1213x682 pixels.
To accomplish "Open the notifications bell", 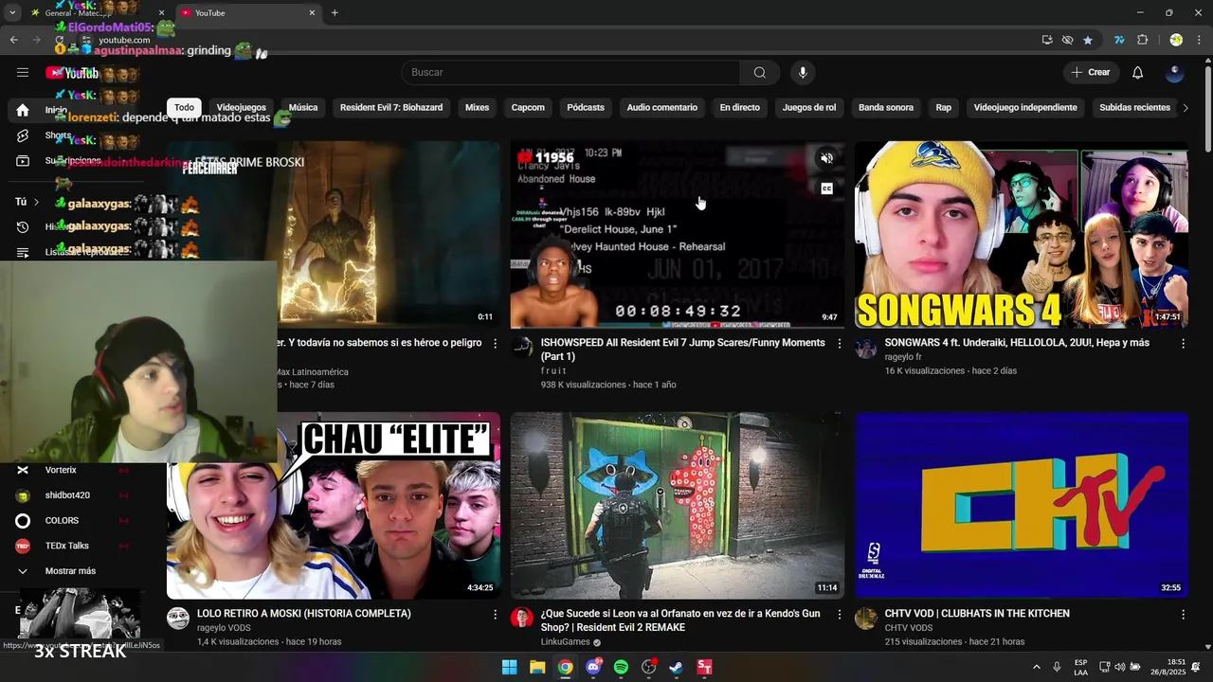I will (1138, 73).
